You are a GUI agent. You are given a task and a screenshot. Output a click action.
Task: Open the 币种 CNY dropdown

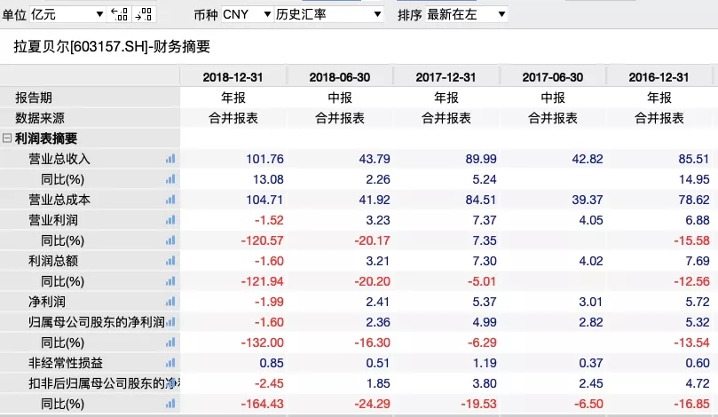(x=247, y=15)
